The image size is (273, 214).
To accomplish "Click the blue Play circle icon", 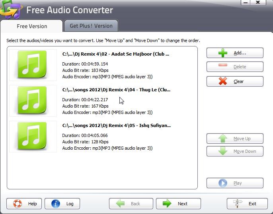I will tap(223, 183).
